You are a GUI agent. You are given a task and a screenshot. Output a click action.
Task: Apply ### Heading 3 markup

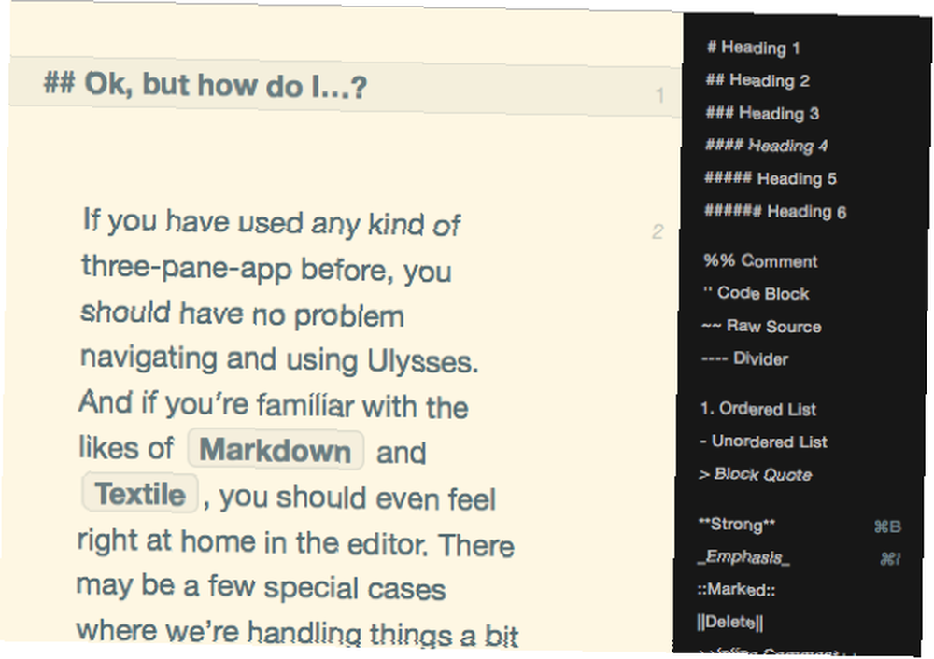762,113
